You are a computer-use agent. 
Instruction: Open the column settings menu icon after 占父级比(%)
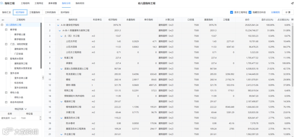click(292, 19)
